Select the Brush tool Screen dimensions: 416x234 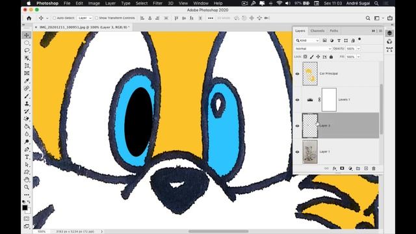coord(27,96)
